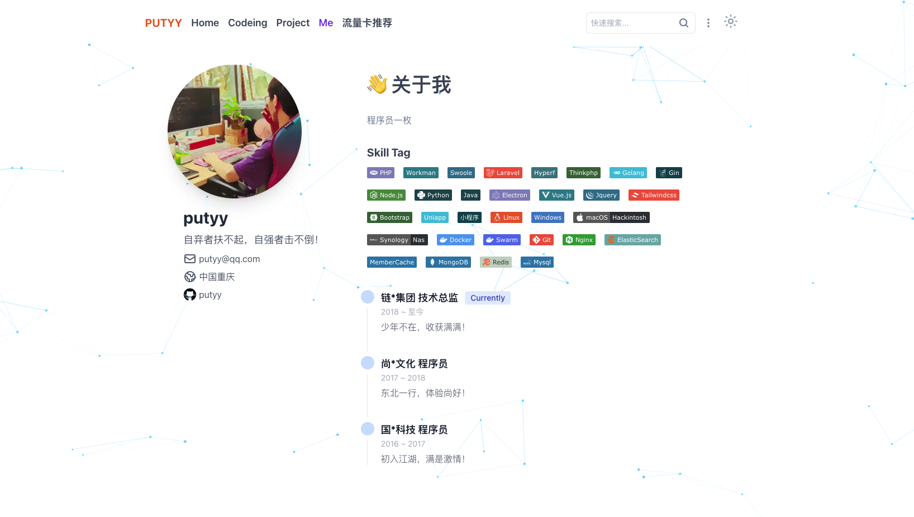This screenshot has height=517, width=914.
Task: Open the putyy GitHub profile link
Action: coord(210,295)
